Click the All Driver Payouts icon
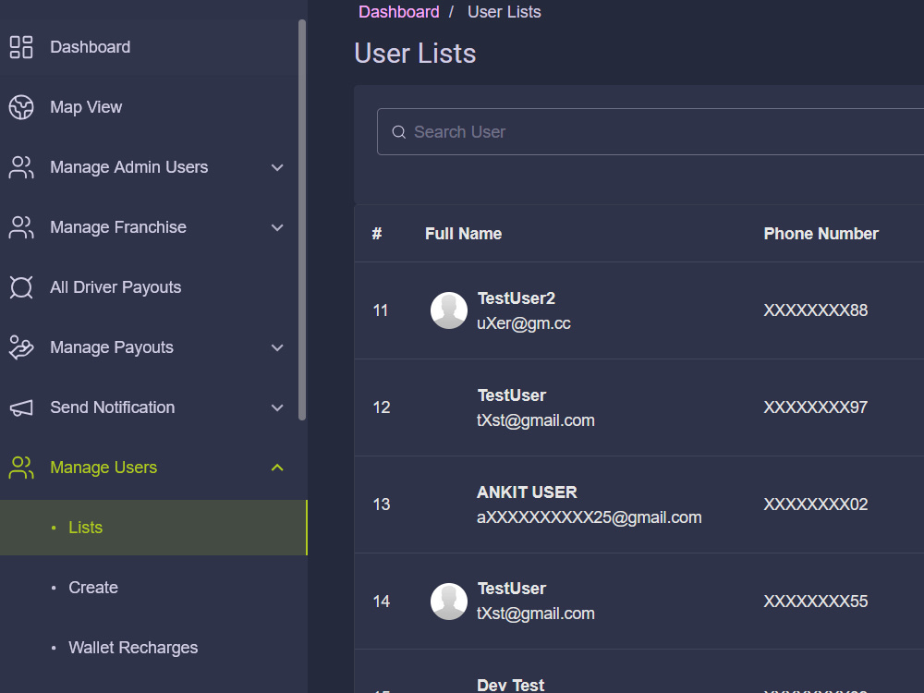The width and height of the screenshot is (924, 693). tap(21, 287)
